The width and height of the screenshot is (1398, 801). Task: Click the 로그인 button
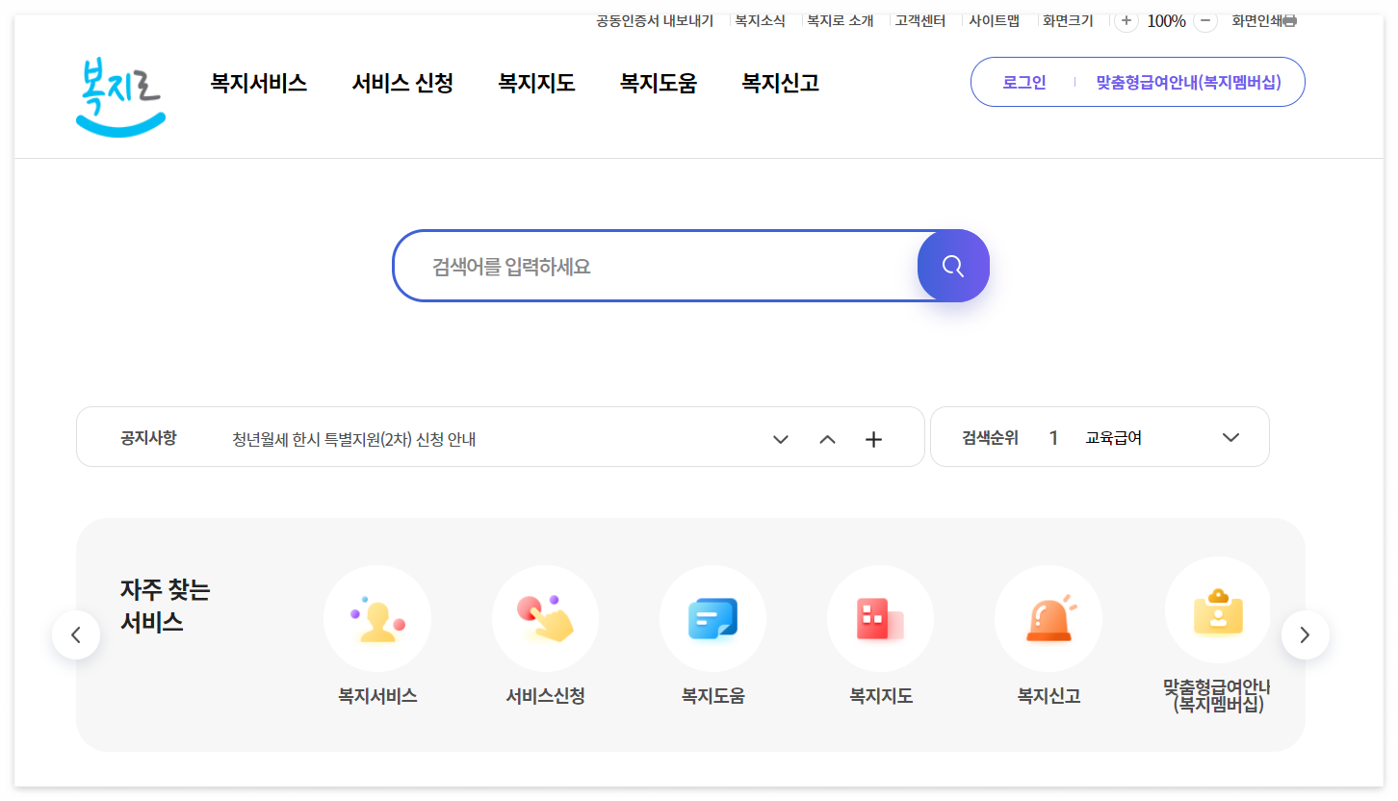[x=1023, y=82]
